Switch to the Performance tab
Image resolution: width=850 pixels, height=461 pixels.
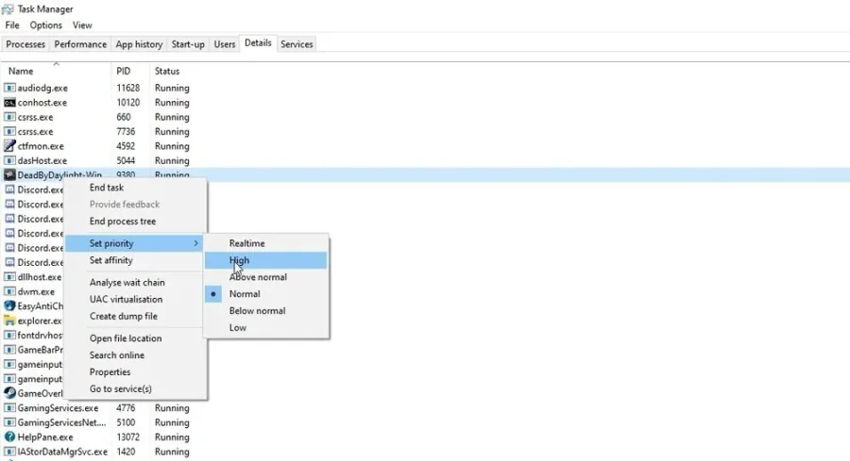pos(80,44)
